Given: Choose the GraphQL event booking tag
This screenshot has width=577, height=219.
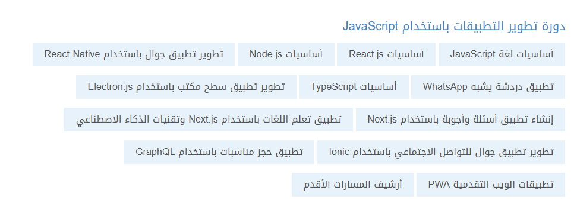Looking at the screenshot, I should pos(219,152).
